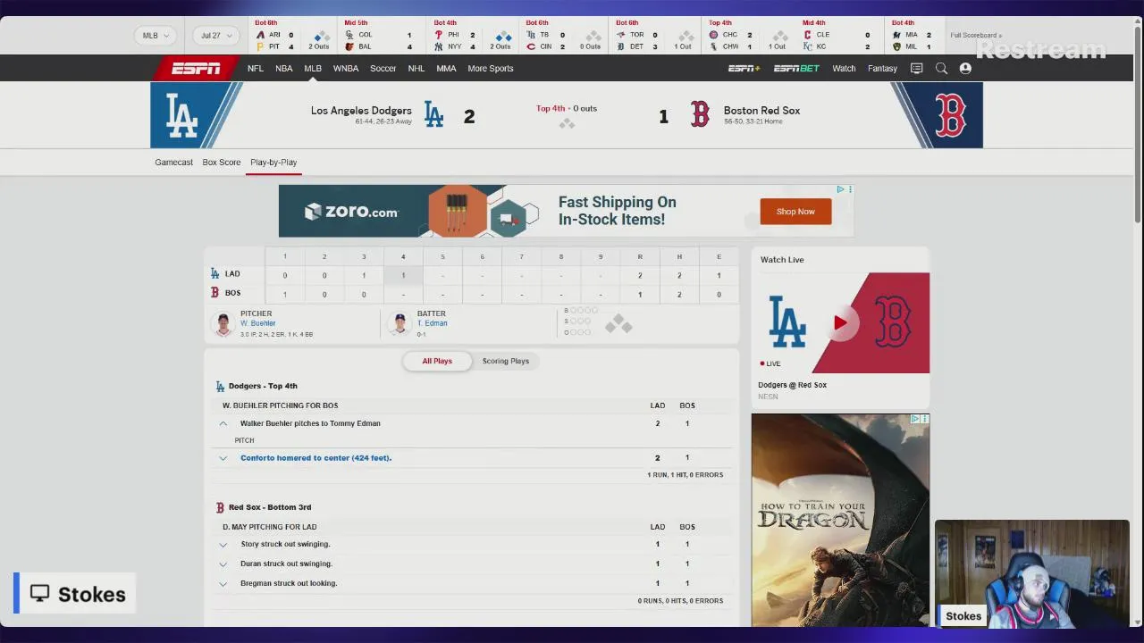Open the TOR vs DET scoreboard game
Viewport: 1144px width, 643px height.
(656, 36)
